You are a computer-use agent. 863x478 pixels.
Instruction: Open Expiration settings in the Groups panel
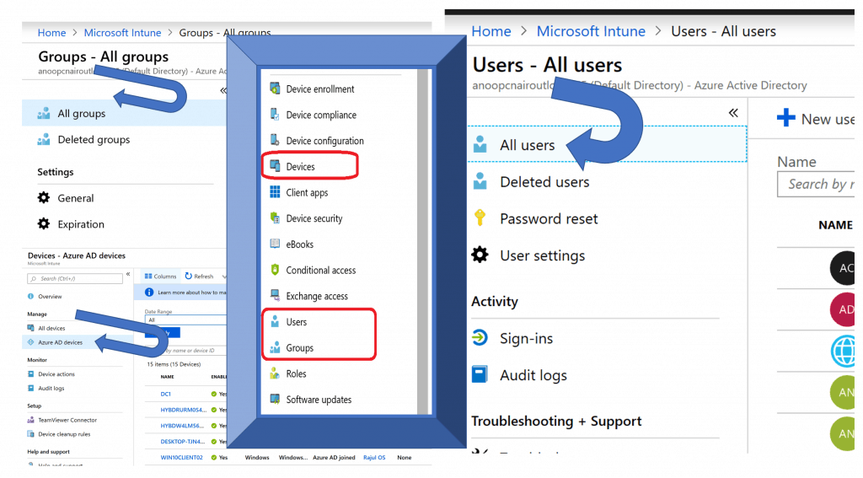tap(71, 224)
